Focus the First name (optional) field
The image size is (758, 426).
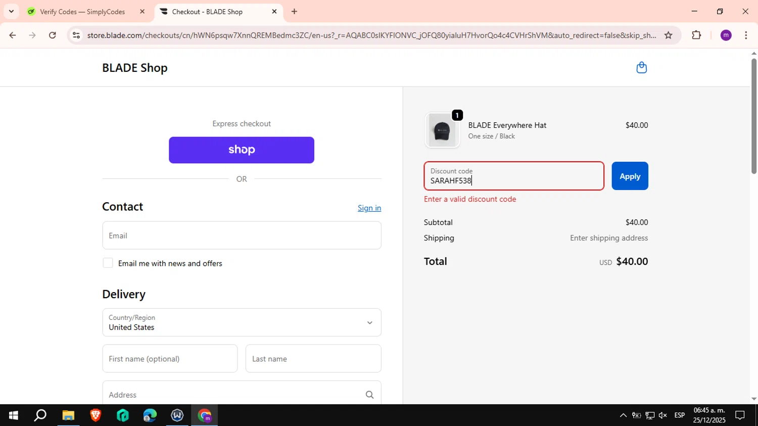170,359
